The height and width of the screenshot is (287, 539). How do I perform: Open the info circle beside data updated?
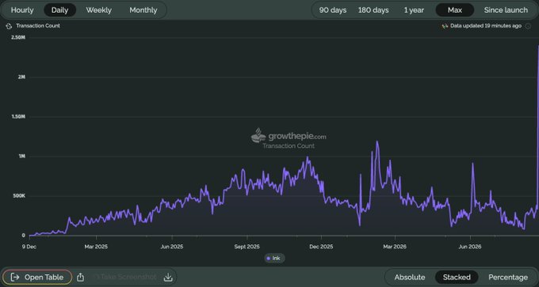(528, 26)
